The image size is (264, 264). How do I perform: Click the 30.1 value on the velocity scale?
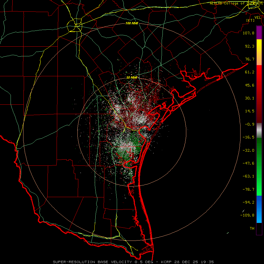pyautogui.click(x=250, y=98)
